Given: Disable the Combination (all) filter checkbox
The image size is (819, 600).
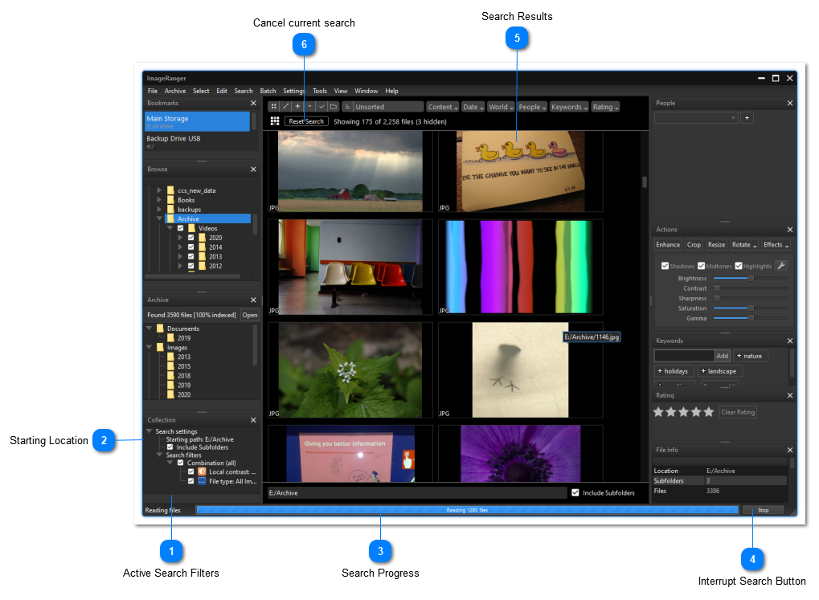Looking at the screenshot, I should click(x=180, y=463).
